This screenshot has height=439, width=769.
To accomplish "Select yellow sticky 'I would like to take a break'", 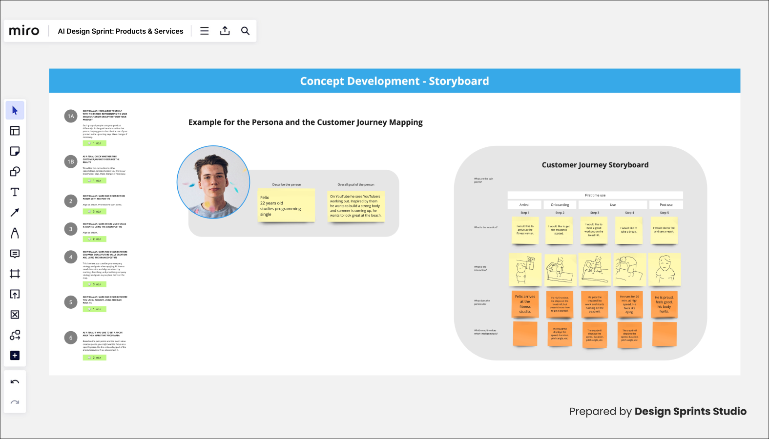I will [x=629, y=230].
